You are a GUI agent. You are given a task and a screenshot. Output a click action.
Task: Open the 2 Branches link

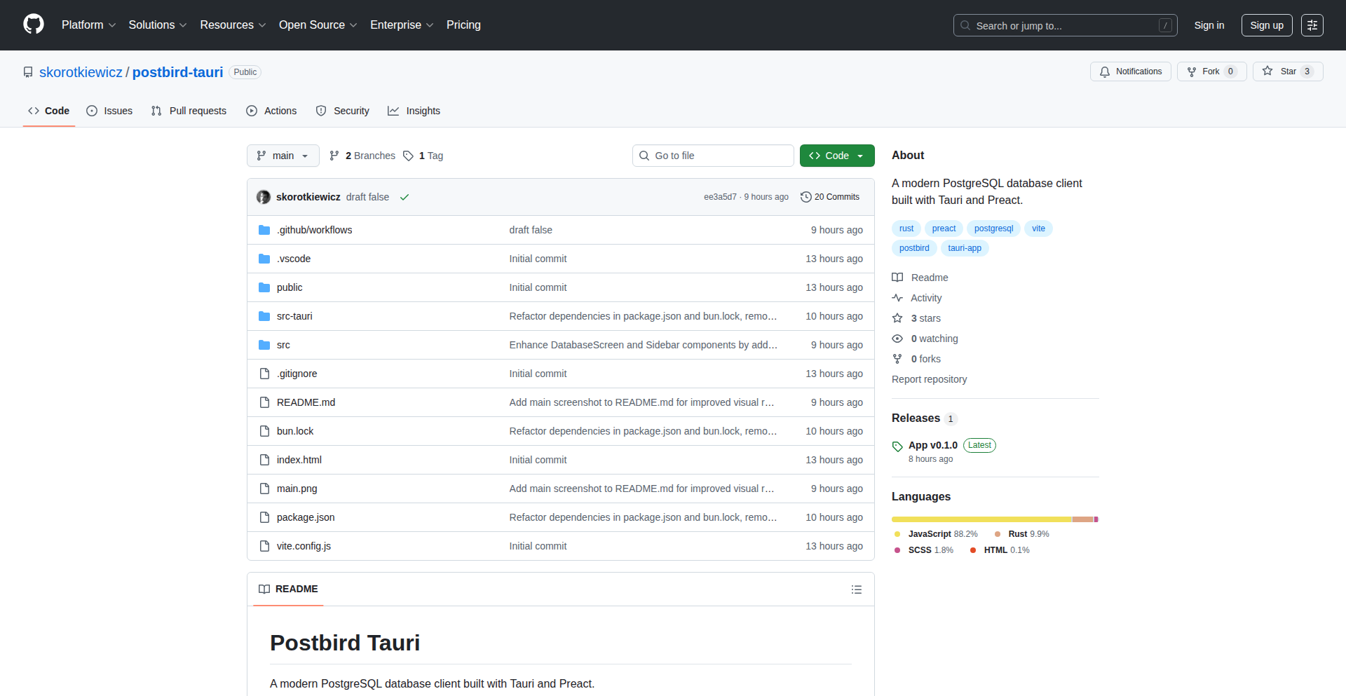coord(362,156)
